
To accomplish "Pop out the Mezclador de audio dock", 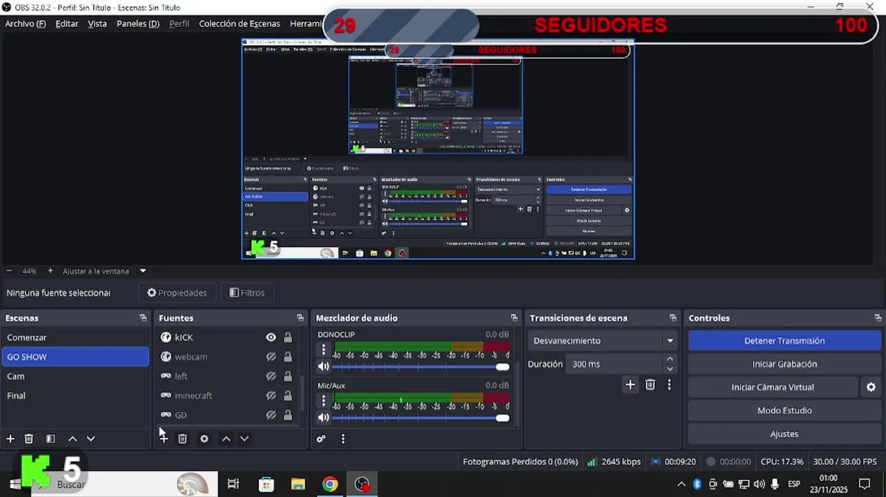I will pos(514,318).
